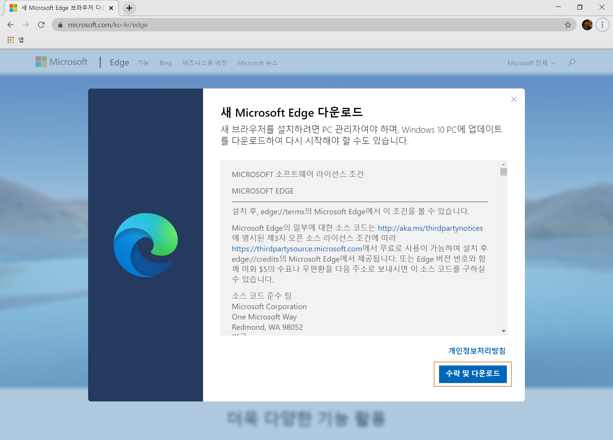Select the Microsoft Edge browser tab
613x440 pixels.
point(61,8)
